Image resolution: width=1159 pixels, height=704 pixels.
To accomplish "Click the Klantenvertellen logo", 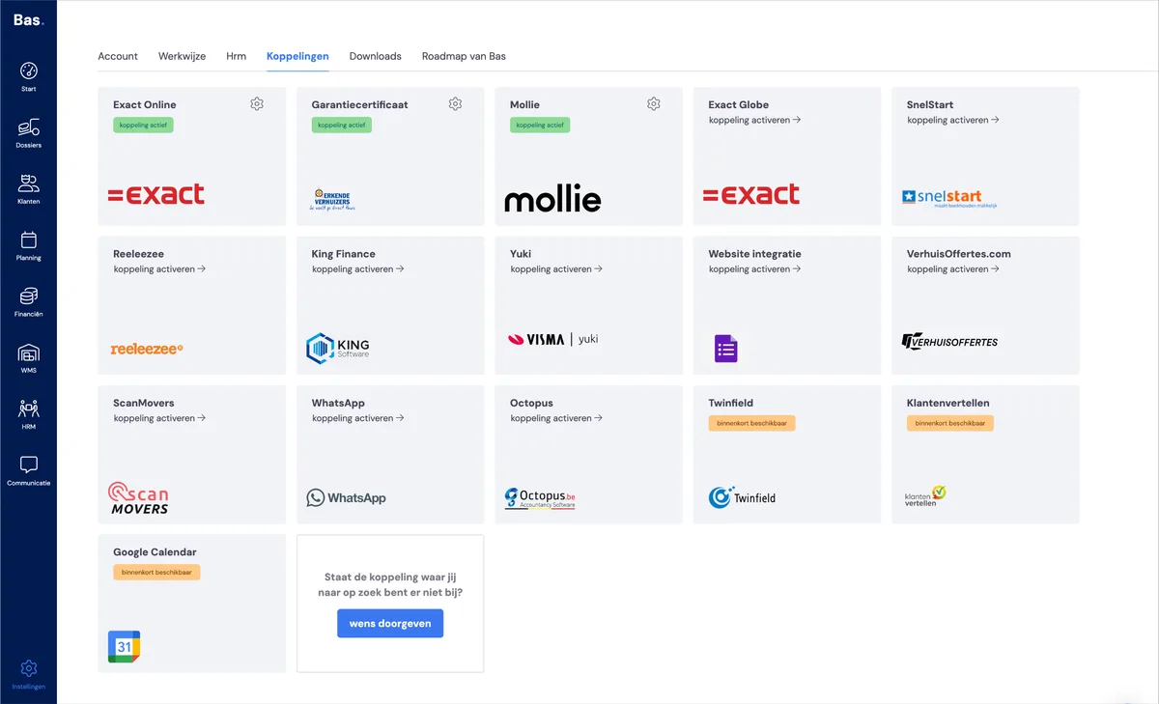I will tap(924, 496).
